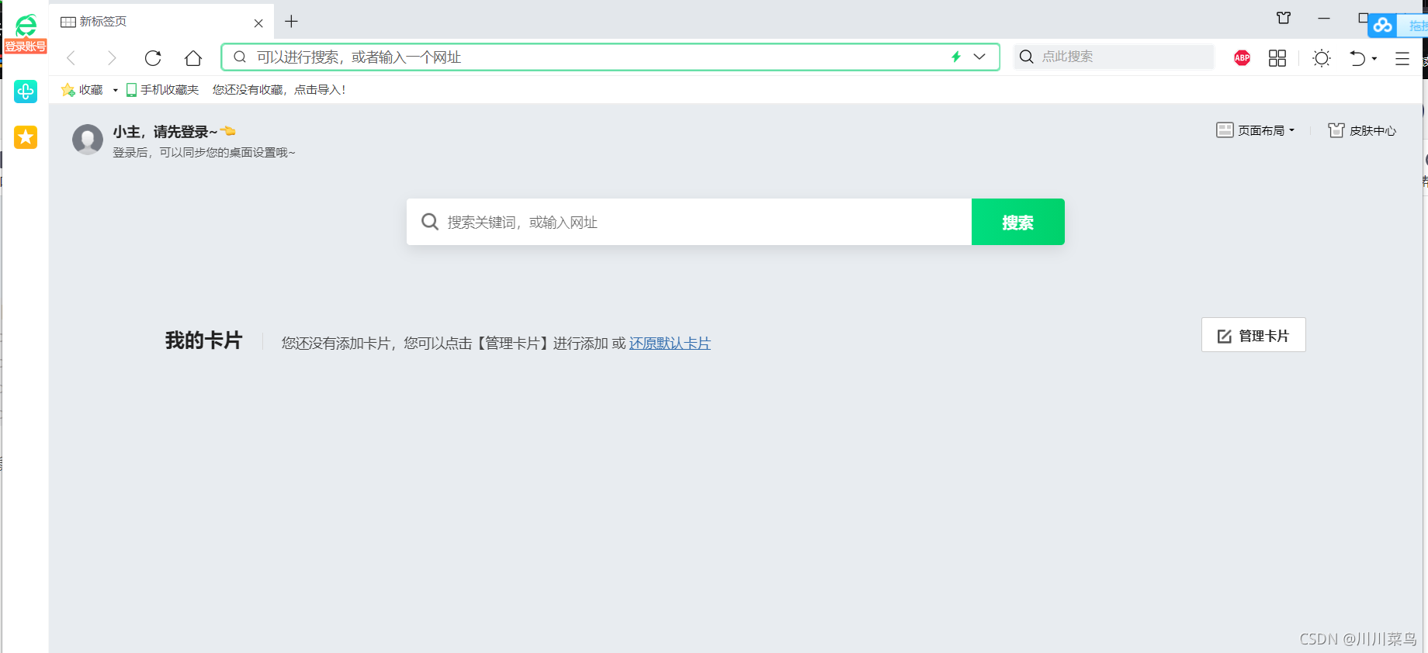Click the 登录账号 login label

[x=26, y=47]
